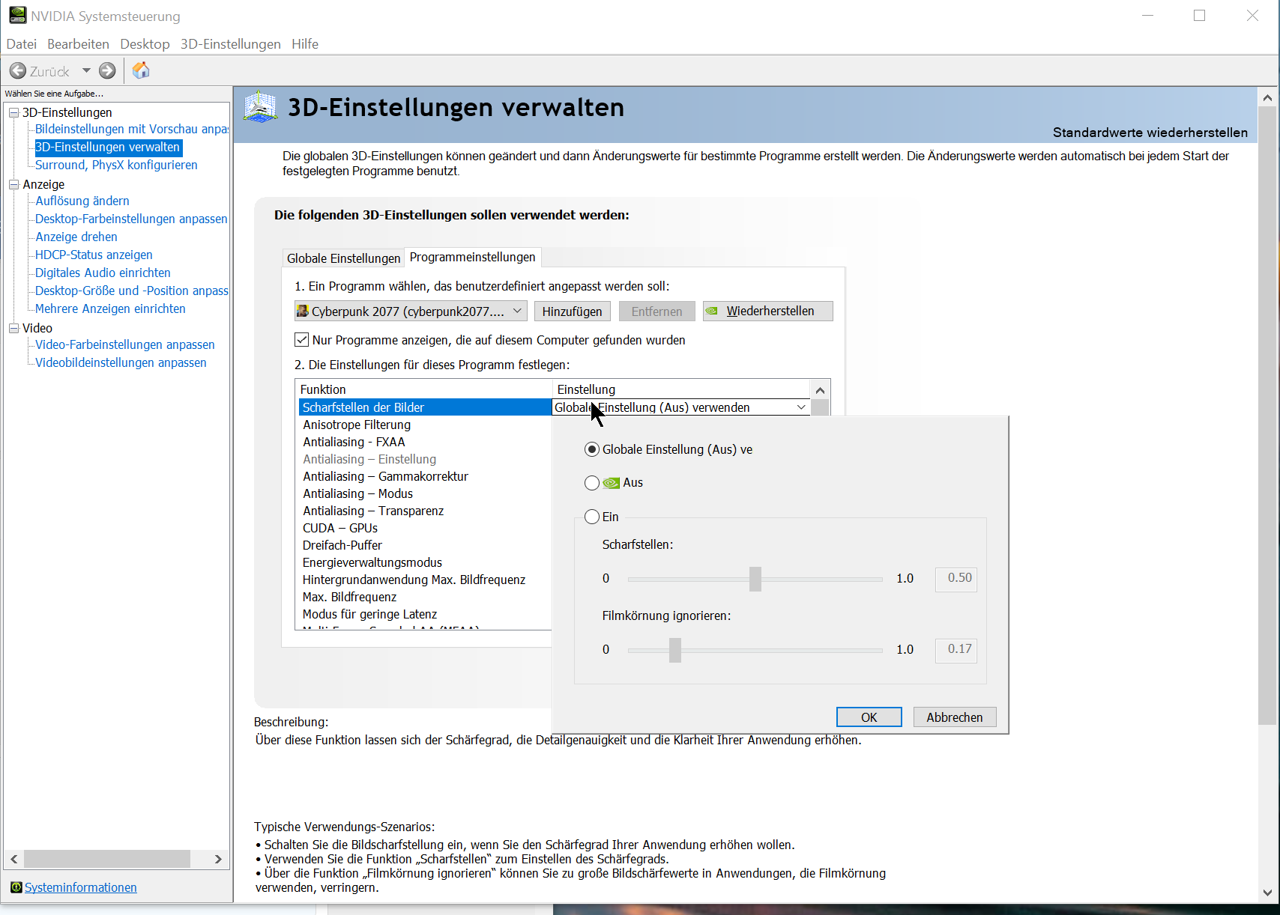The height and width of the screenshot is (915, 1280).
Task: Open the Bearbeiten menu
Action: pos(78,44)
